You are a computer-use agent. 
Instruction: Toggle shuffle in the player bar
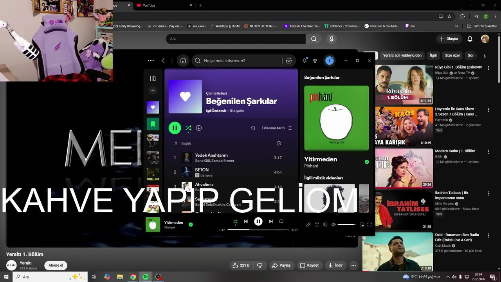click(235, 221)
